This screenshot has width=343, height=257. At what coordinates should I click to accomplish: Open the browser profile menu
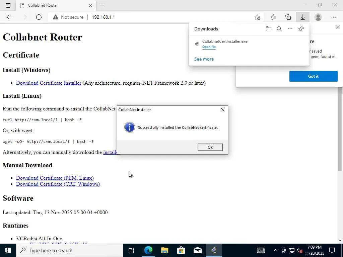coord(318,17)
